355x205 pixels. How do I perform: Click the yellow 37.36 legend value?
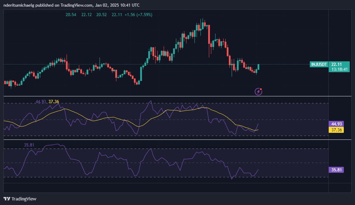(54, 102)
